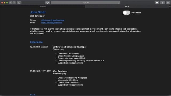Close the window with the red button

coord(2,3)
